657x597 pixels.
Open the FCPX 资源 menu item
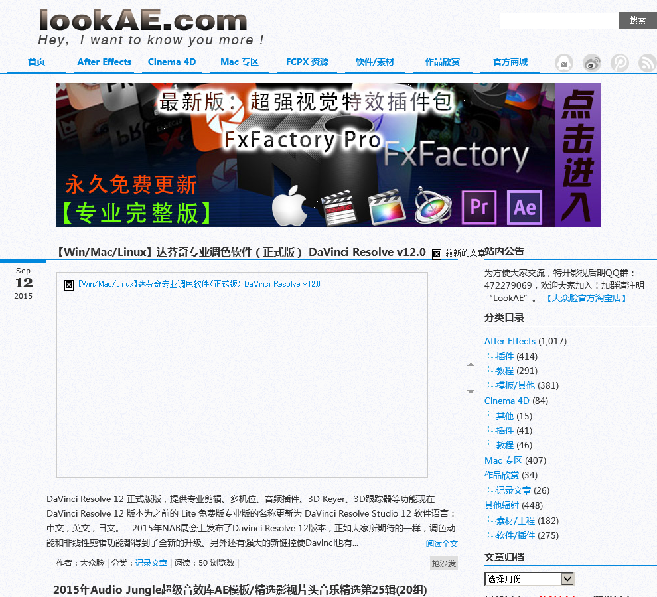tap(307, 62)
